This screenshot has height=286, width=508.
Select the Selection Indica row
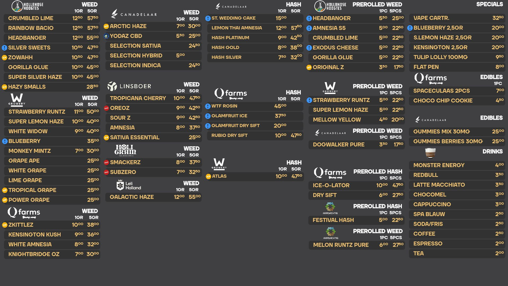click(154, 65)
